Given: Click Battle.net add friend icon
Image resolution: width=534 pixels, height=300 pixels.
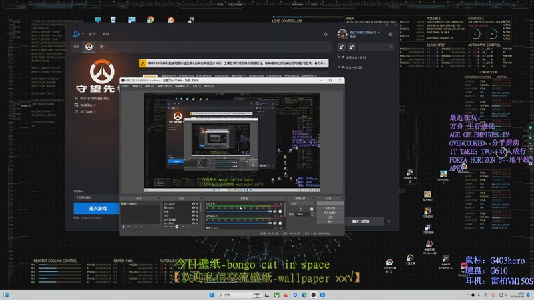Looking at the screenshot, I should pyautogui.click(x=342, y=47).
